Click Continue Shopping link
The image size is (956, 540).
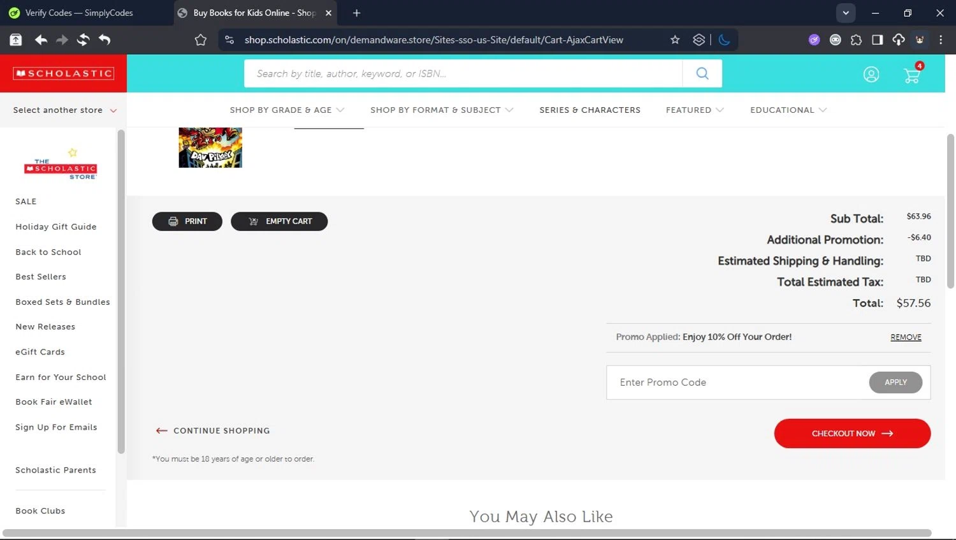coord(213,431)
